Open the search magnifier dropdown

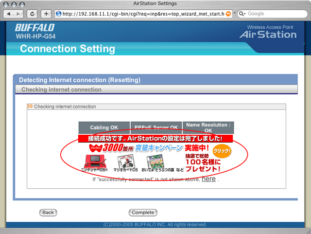point(242,14)
